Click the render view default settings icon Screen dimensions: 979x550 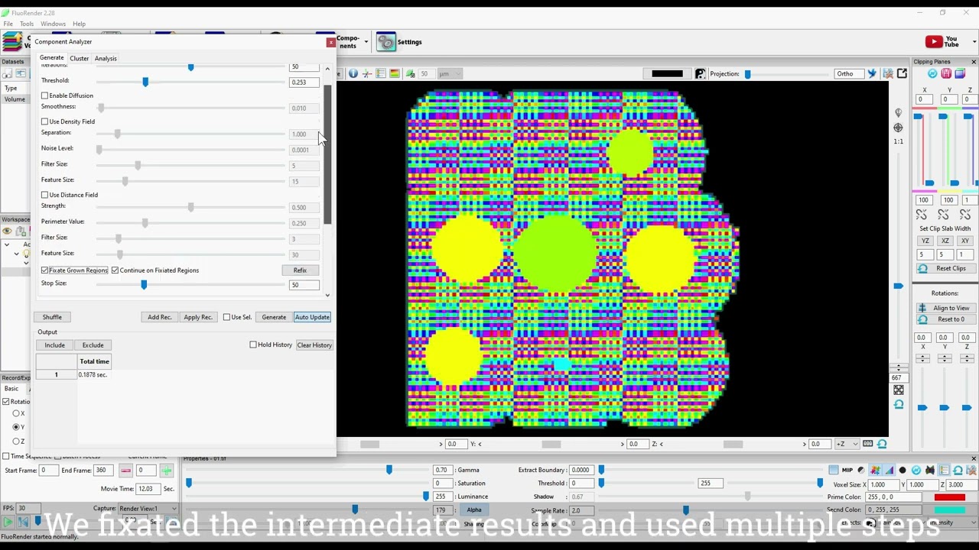(888, 73)
